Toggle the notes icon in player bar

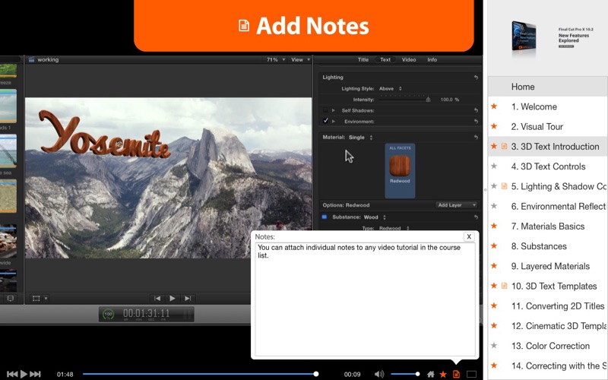457,374
